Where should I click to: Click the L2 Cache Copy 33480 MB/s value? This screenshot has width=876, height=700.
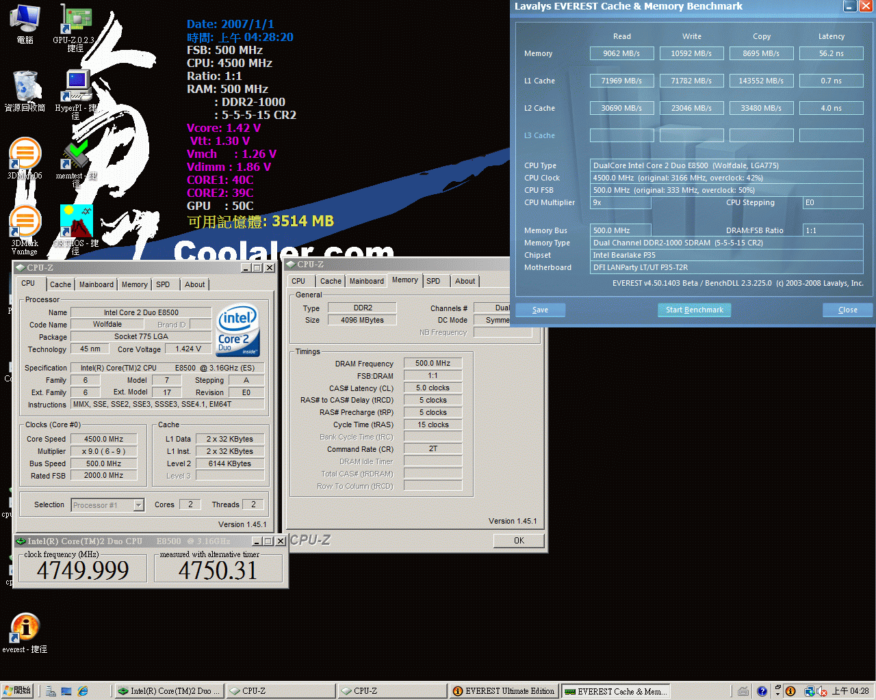(x=762, y=108)
